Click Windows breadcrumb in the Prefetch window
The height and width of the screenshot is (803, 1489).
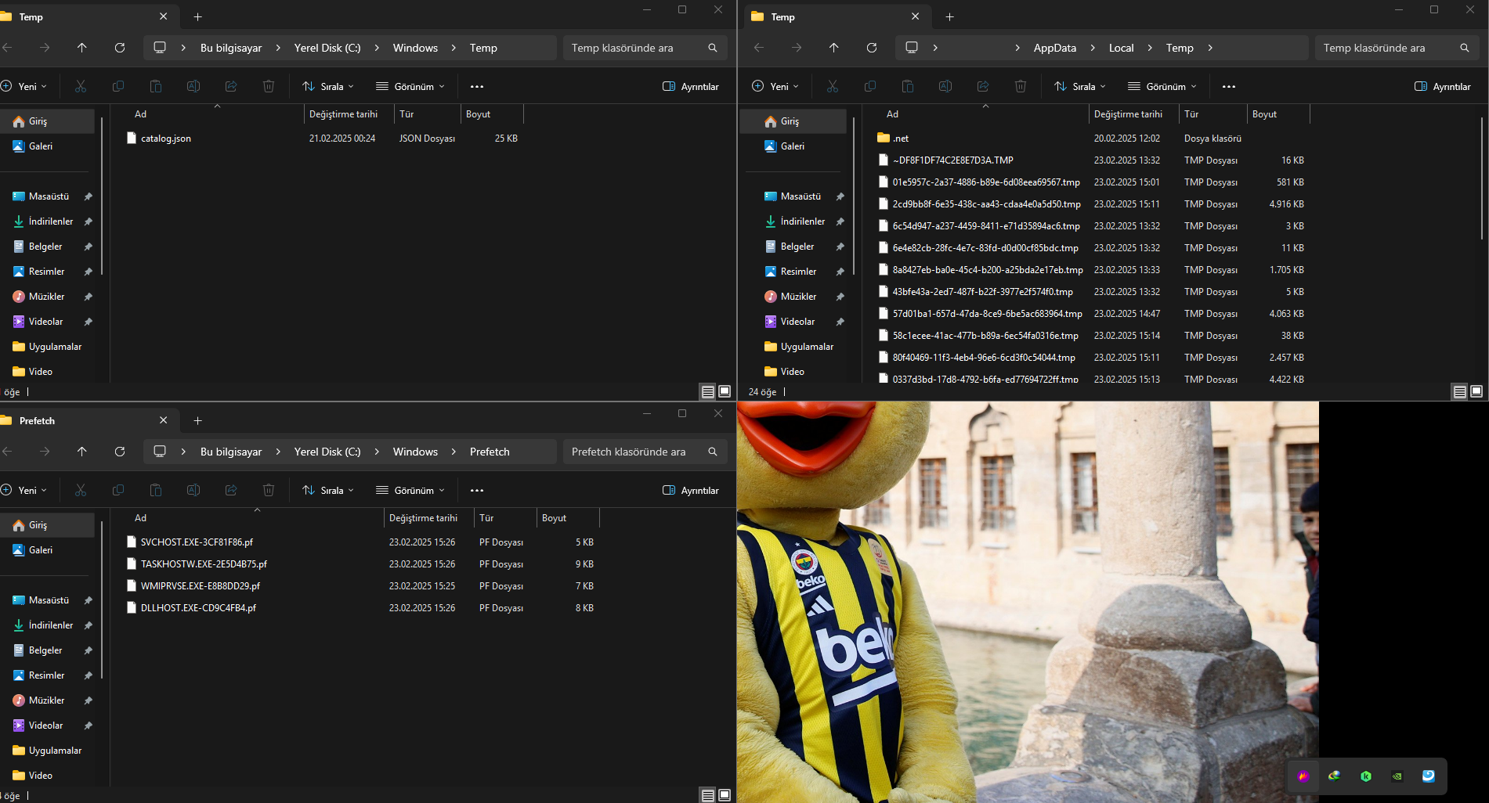tap(415, 452)
